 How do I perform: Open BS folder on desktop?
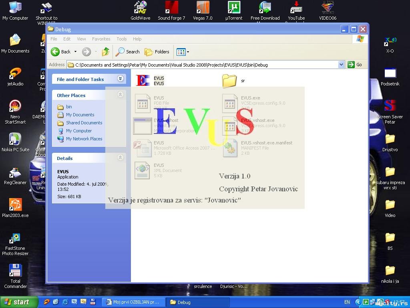point(390,241)
